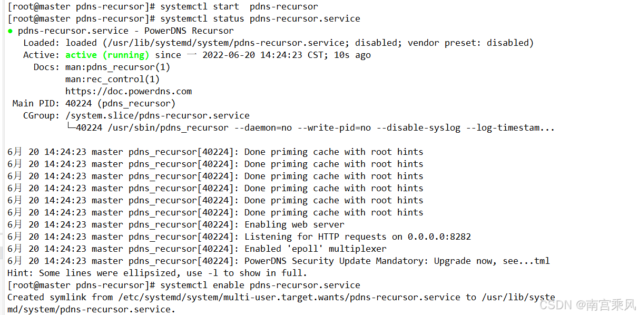
Task: Click the CGroup /system.slice/pdns-recursor.service path
Action: click(x=158, y=115)
